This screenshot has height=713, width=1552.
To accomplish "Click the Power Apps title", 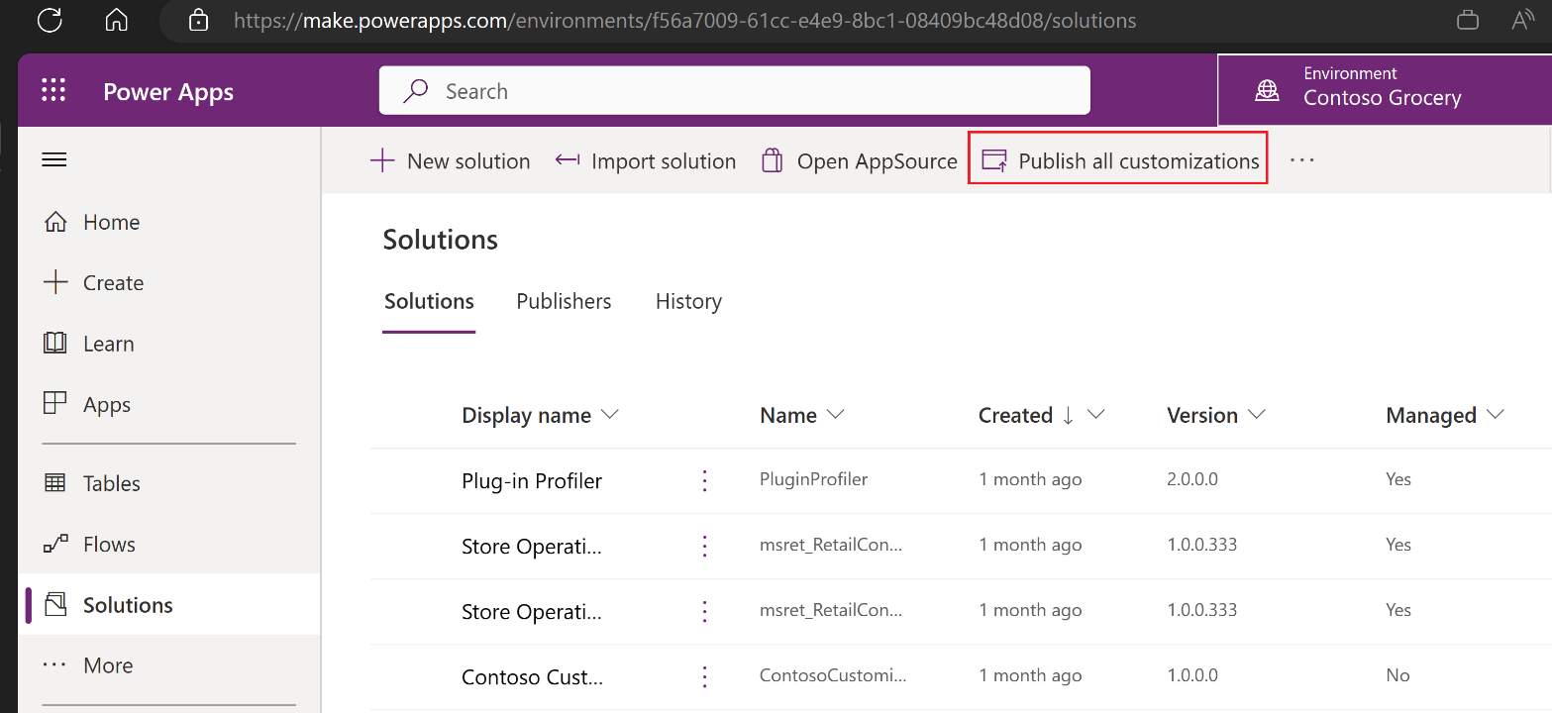I will pos(168,92).
